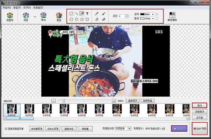
Task: Click the zoom out minus button
Action: 54,101
